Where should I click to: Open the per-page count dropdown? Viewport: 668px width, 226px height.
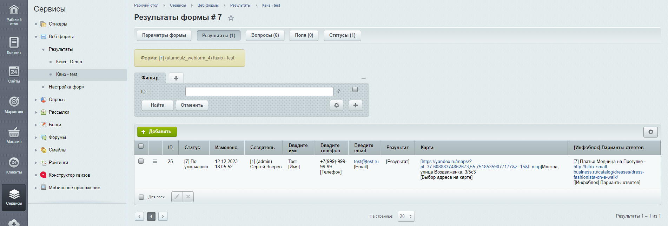pos(406,216)
